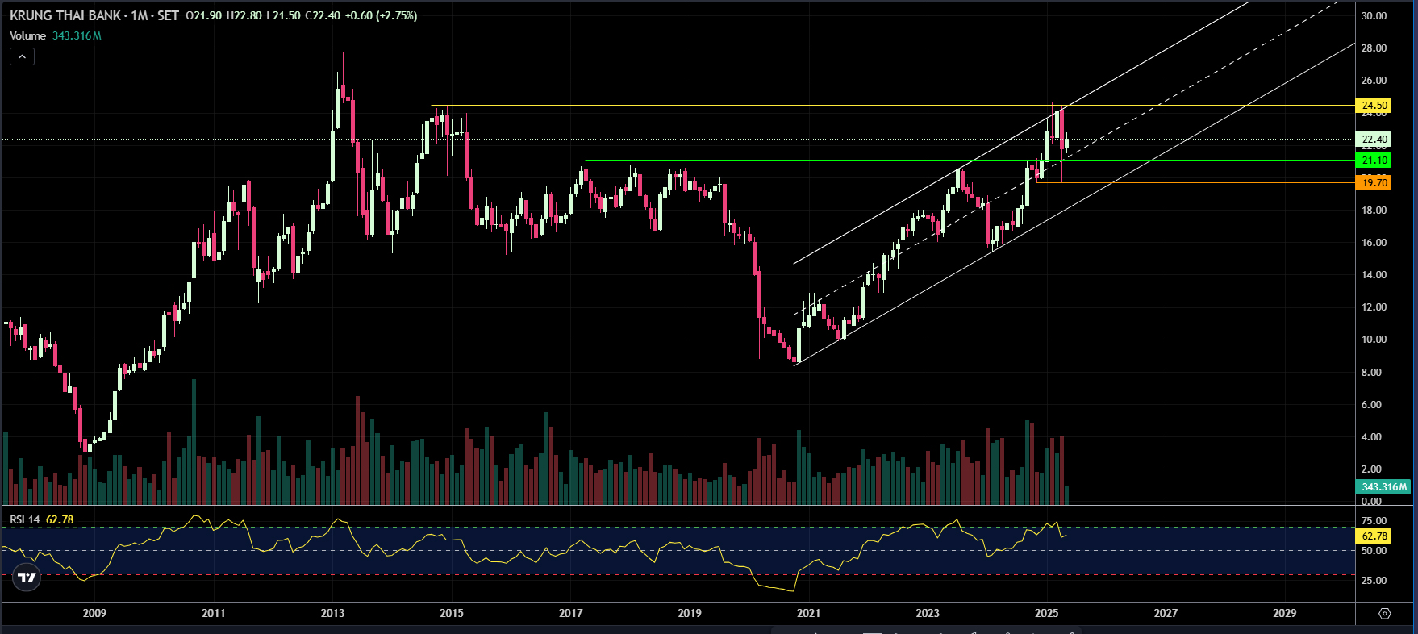Click the 12.00 price scale label

click(1374, 307)
